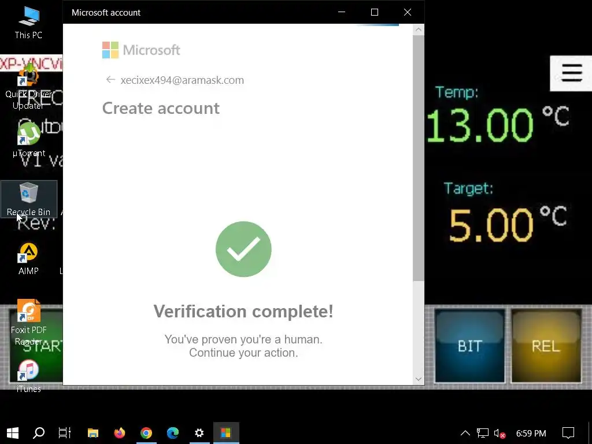The height and width of the screenshot is (444, 592).
Task: Open the Windows Start menu
Action: pyautogui.click(x=13, y=432)
